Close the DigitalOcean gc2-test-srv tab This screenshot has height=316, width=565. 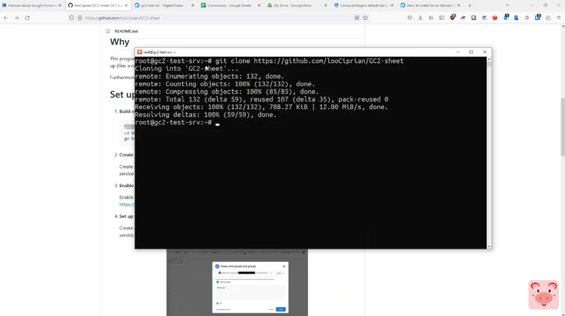tap(193, 6)
